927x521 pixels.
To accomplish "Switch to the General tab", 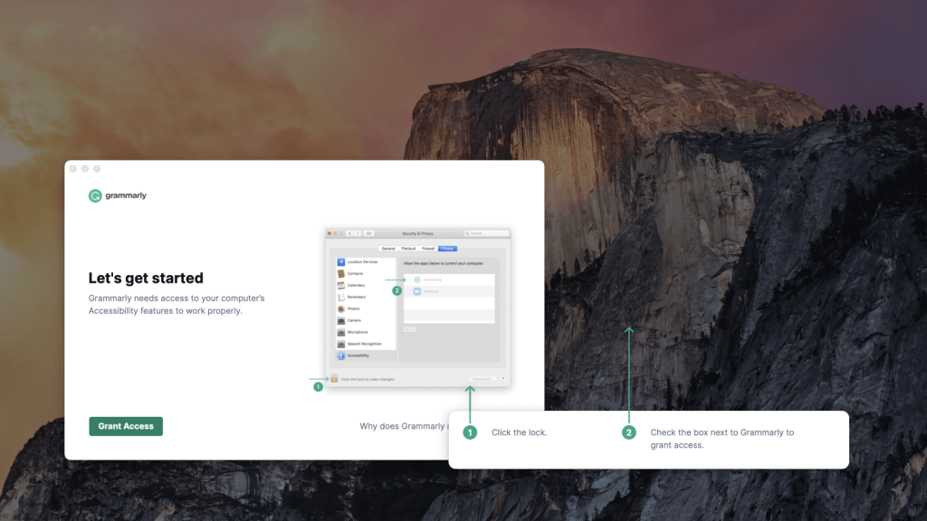I will 388,248.
